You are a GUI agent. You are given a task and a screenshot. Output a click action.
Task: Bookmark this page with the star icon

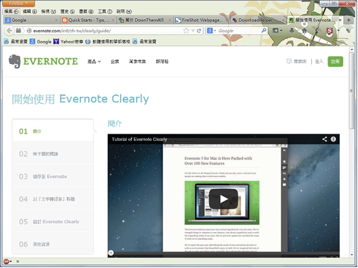186,31
